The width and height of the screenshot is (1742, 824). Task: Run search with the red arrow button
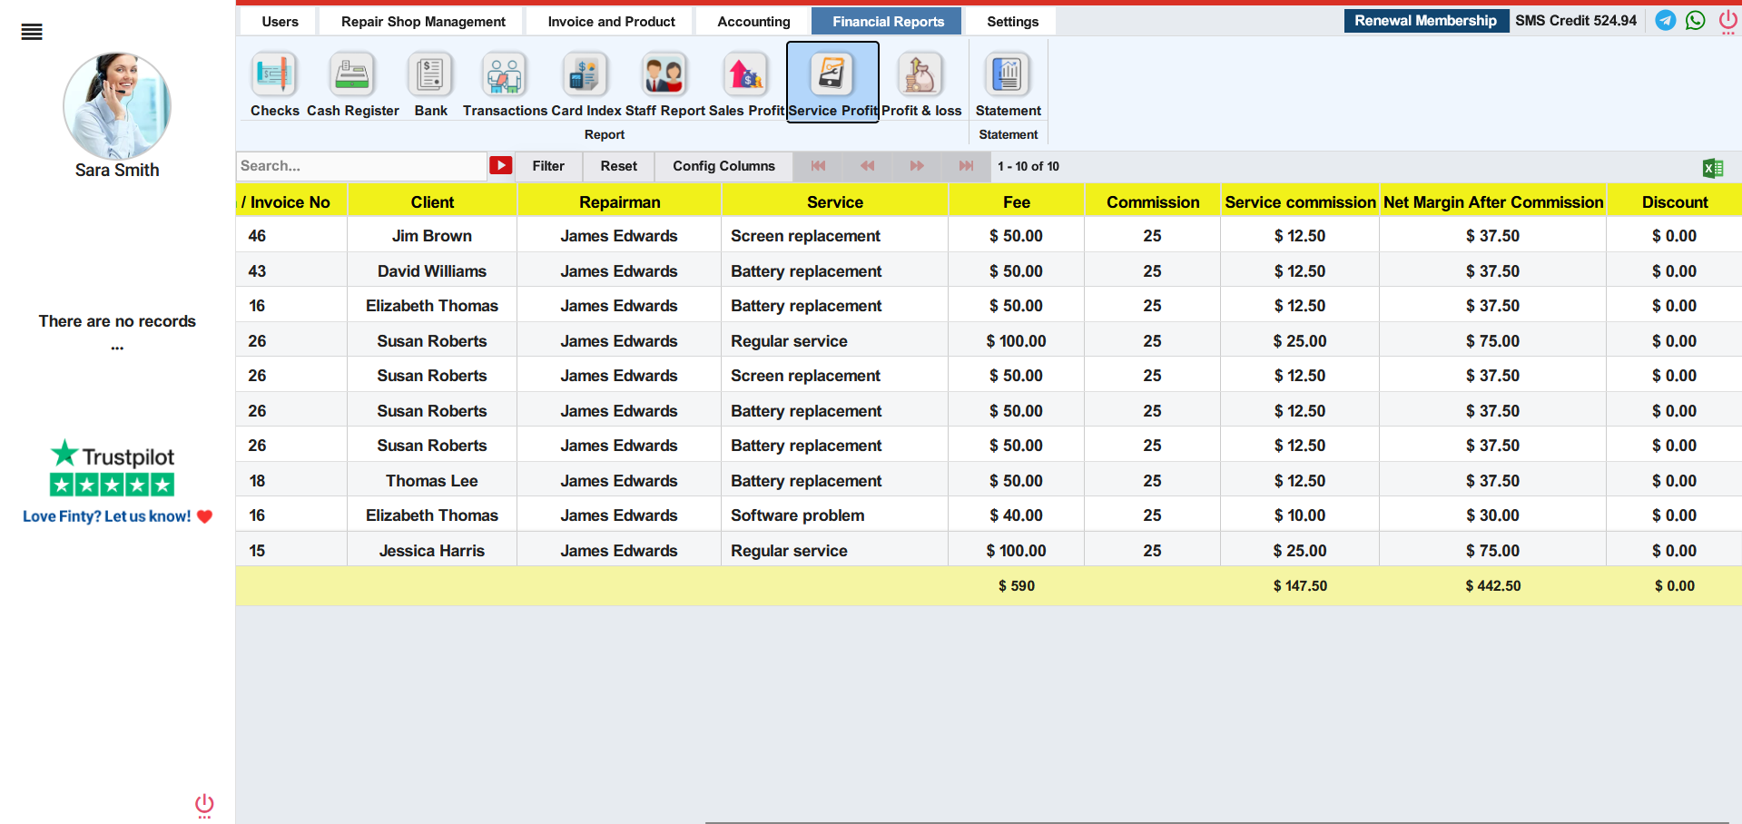pos(501,165)
